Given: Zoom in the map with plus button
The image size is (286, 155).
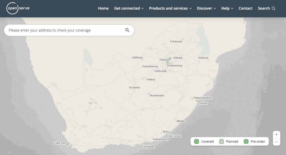Looking at the screenshot, I should 276,135.
